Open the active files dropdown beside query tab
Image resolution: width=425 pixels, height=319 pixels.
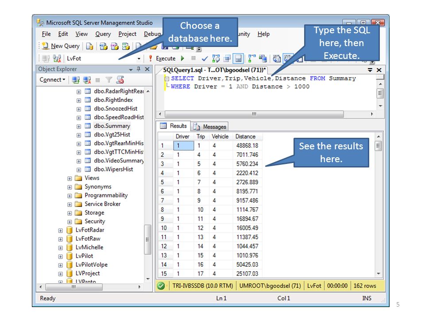[x=370, y=70]
